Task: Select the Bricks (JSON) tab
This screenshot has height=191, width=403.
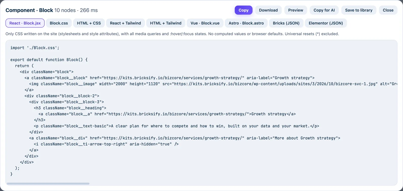Action: click(x=286, y=23)
